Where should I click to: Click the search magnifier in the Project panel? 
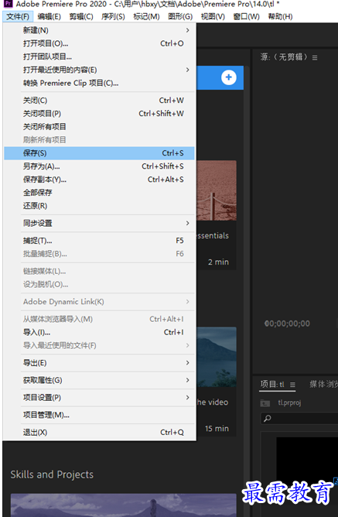pyautogui.click(x=268, y=418)
